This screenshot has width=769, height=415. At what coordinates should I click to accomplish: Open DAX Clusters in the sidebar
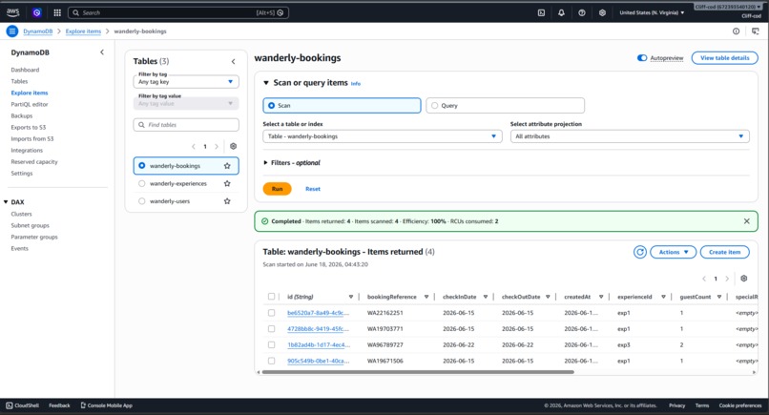point(22,214)
